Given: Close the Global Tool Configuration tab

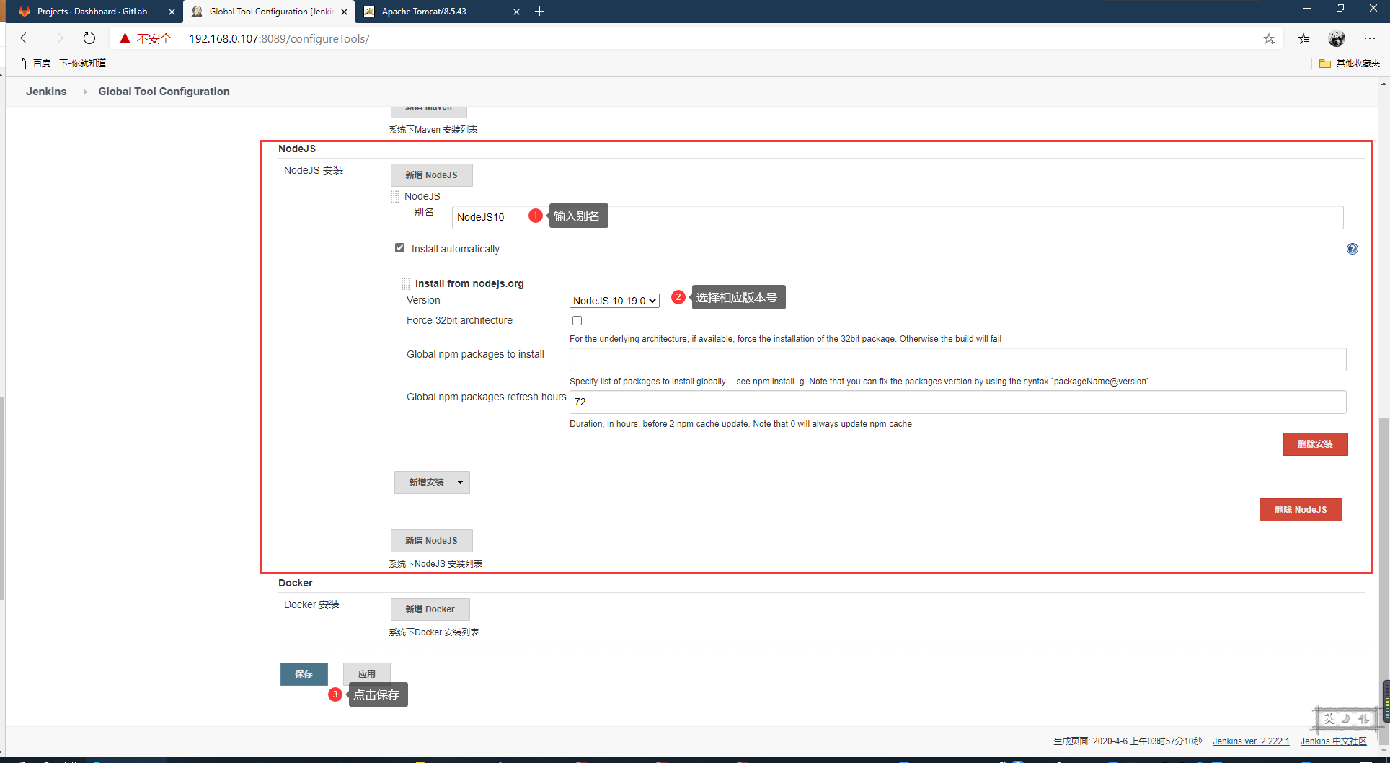Looking at the screenshot, I should tap(344, 12).
